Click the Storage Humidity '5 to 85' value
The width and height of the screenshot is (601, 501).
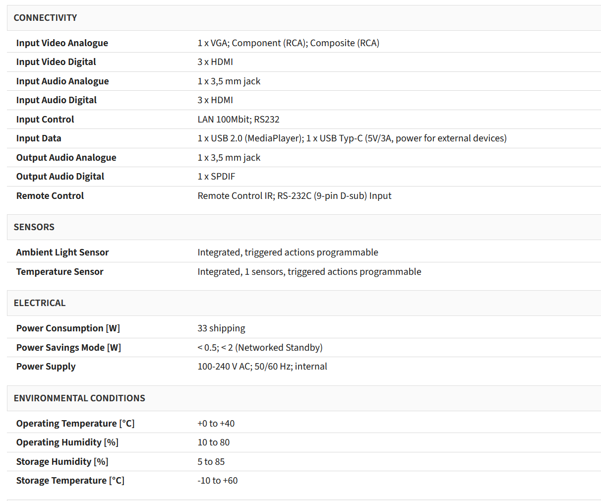211,462
